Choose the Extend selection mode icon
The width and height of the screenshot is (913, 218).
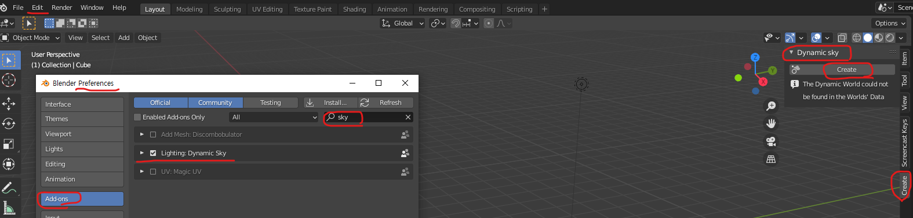(x=60, y=23)
